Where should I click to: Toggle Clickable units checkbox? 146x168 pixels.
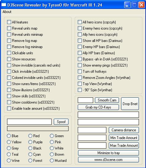pos(9,53)
